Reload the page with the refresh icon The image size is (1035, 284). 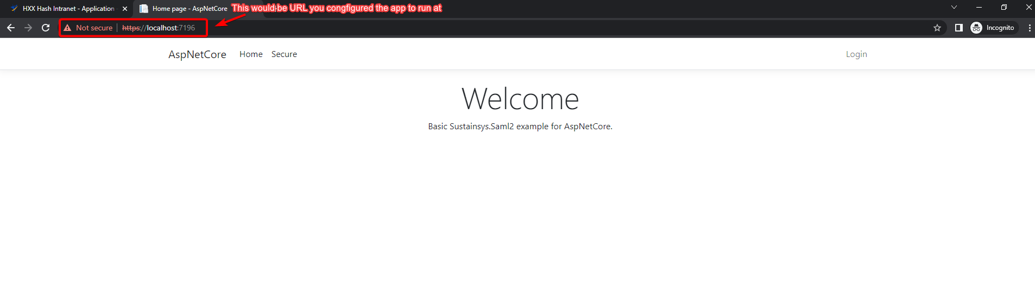46,28
